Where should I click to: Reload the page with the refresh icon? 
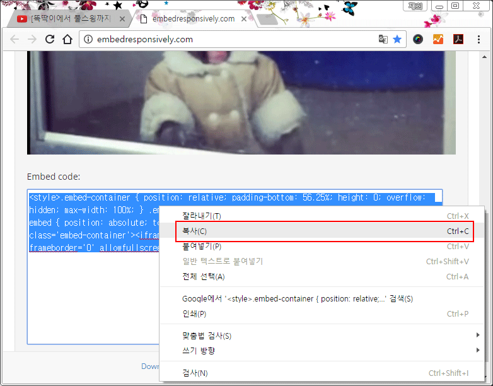point(50,39)
